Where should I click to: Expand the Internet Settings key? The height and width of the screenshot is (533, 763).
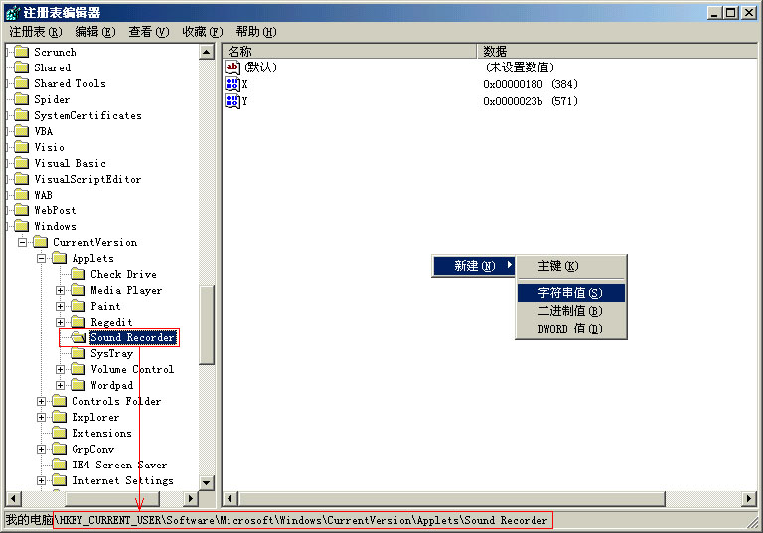pyautogui.click(x=42, y=481)
